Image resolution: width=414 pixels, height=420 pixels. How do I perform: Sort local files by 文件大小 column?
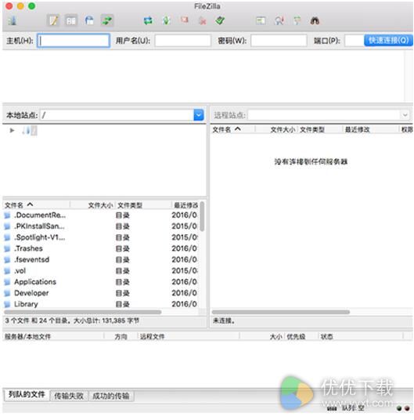(x=92, y=205)
